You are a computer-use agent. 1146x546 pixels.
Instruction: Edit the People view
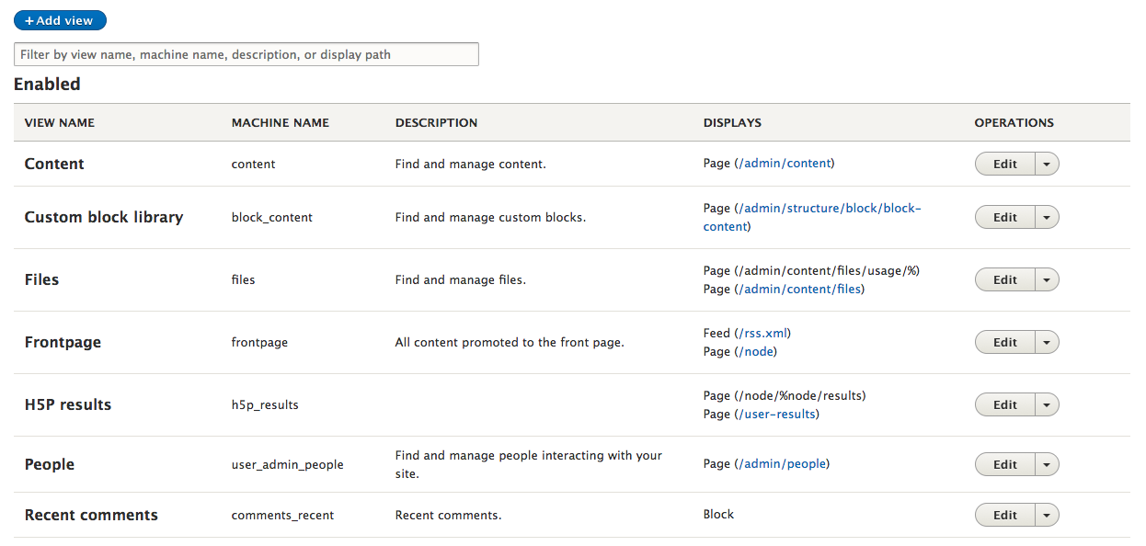pos(1004,463)
